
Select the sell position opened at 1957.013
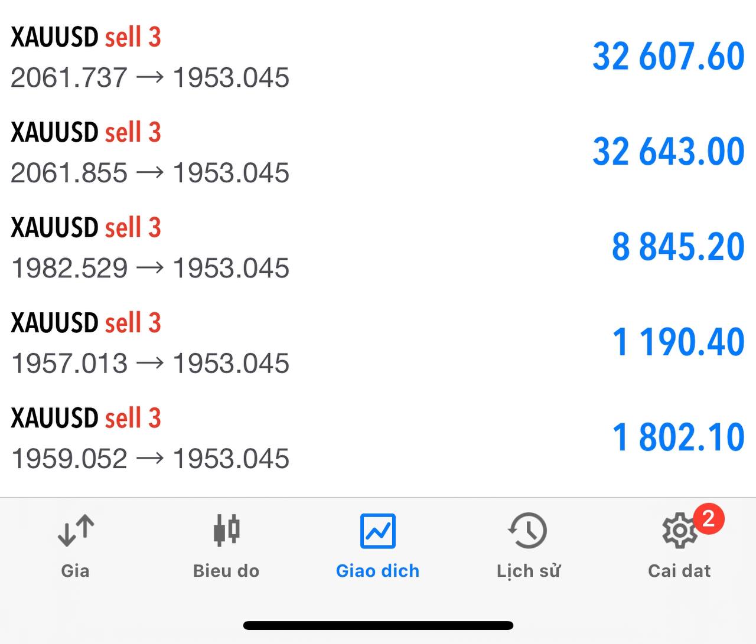pyautogui.click(x=378, y=342)
